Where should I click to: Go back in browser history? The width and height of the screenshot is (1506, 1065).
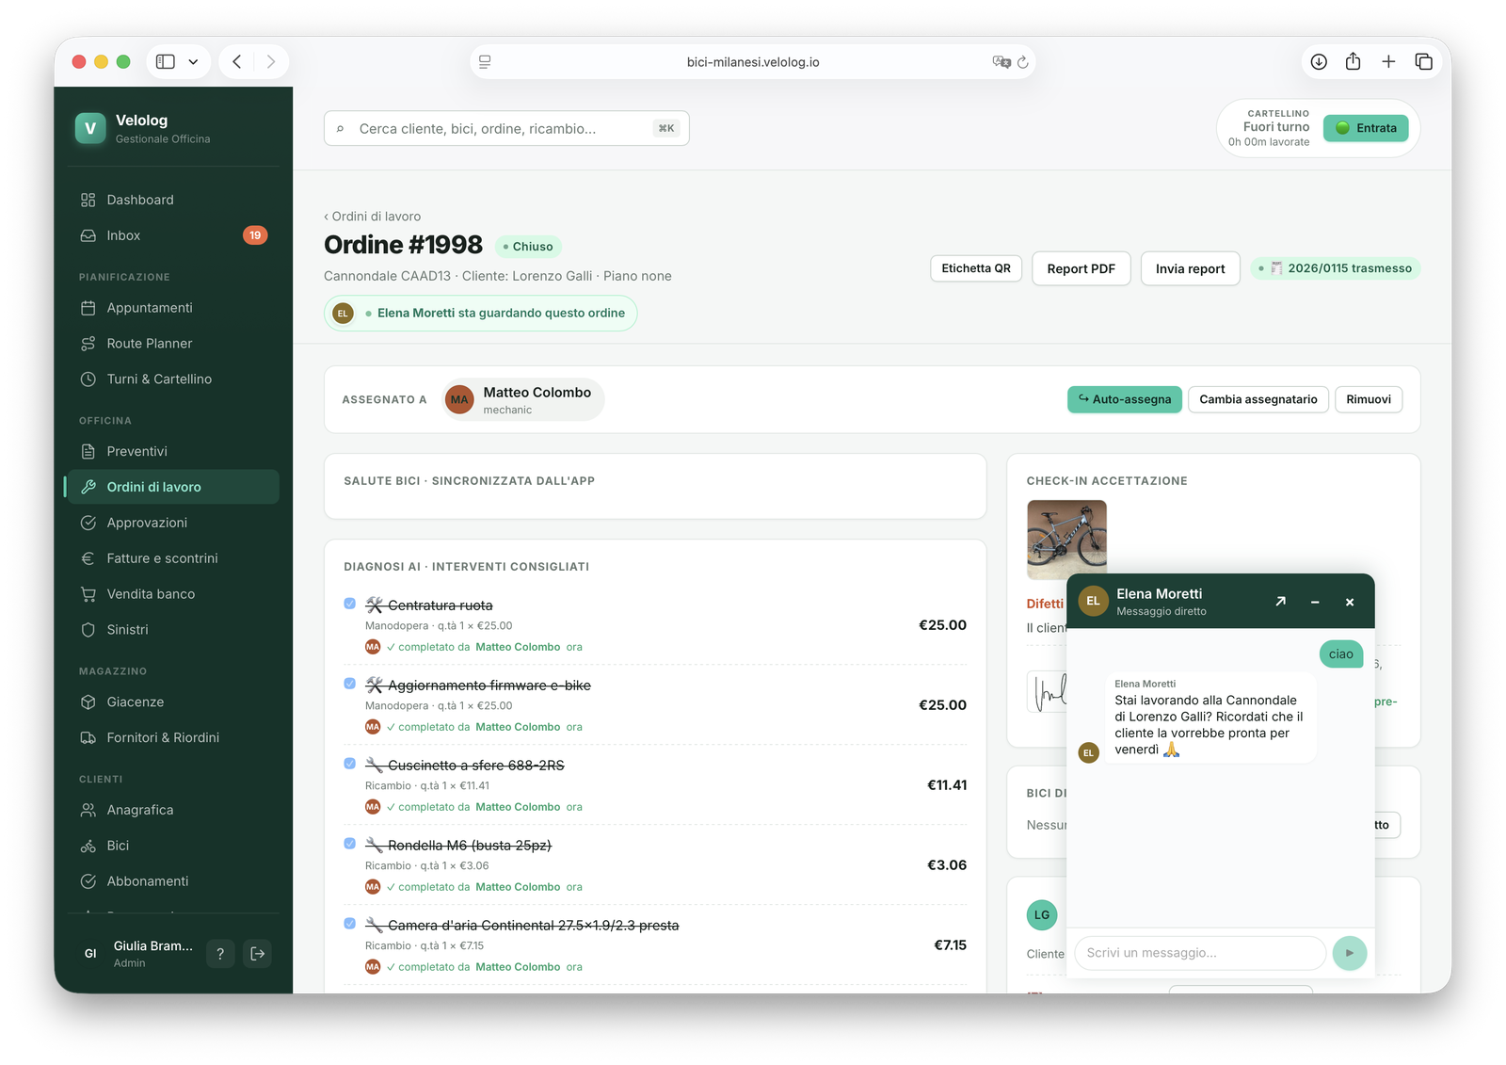(x=237, y=62)
